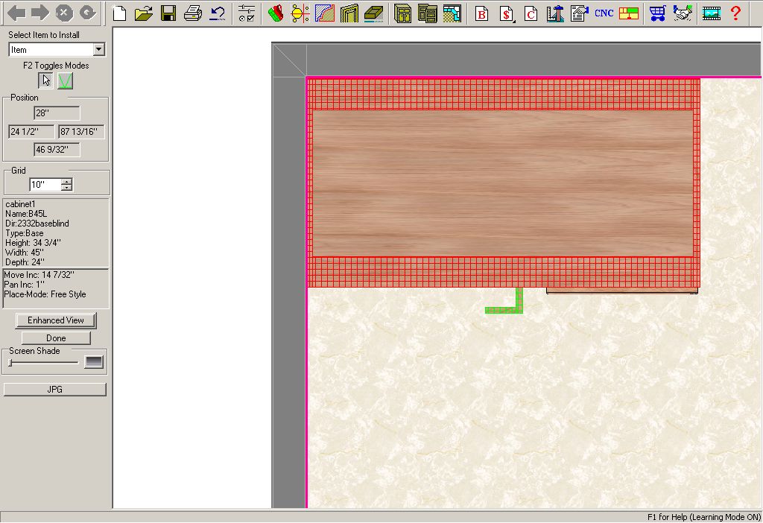
Task: Undo the last action
Action: (217, 13)
